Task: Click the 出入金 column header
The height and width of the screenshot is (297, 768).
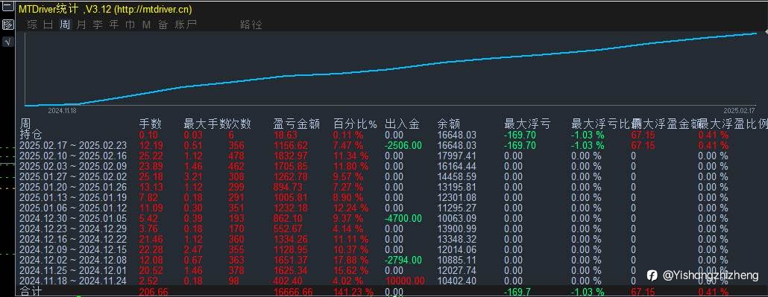Action: click(x=402, y=124)
